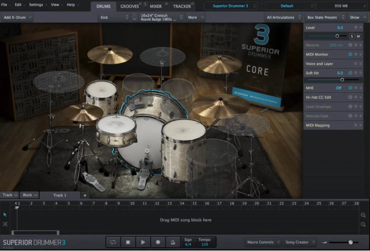Screen dimensions: 370x251
Task: Open the More dropdown menu
Action: click(x=195, y=17)
